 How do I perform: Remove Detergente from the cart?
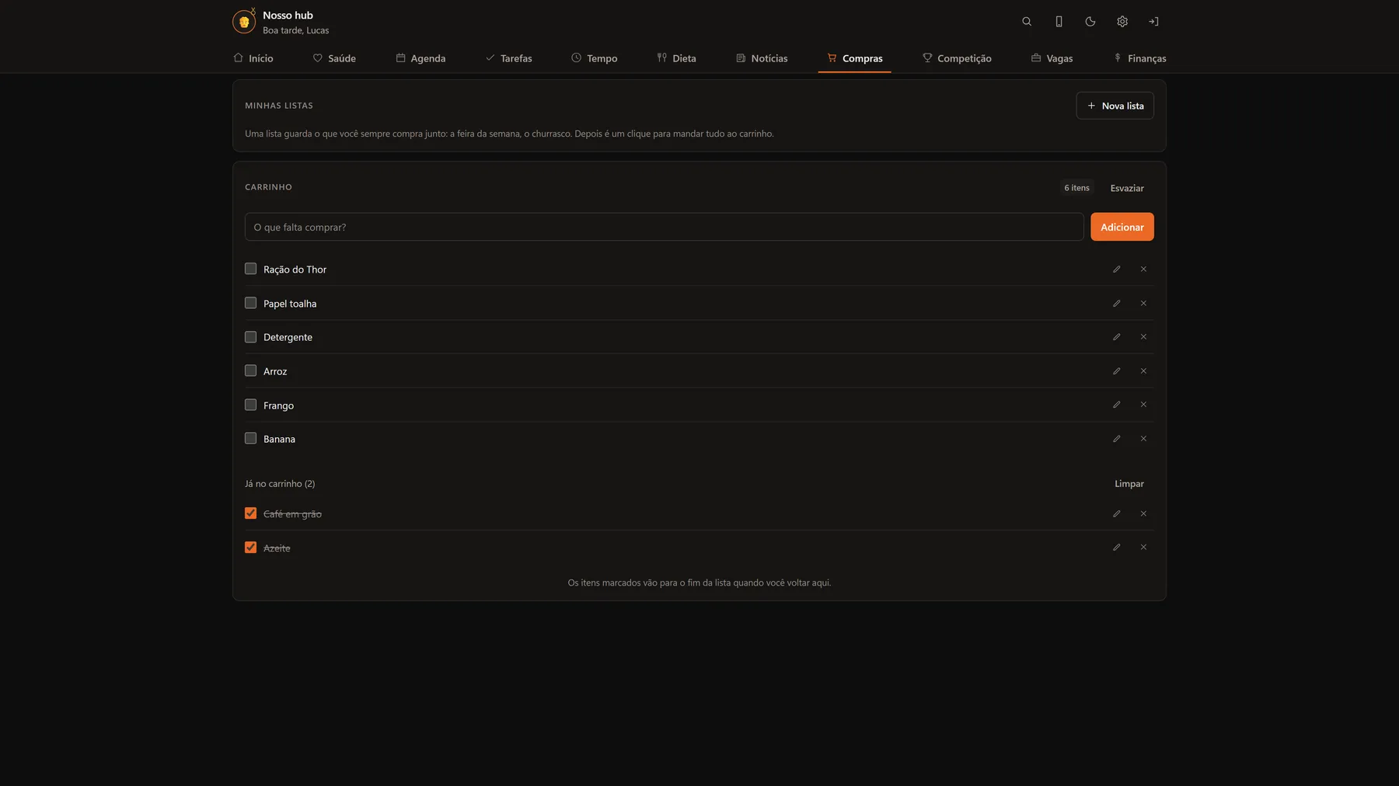click(1143, 337)
